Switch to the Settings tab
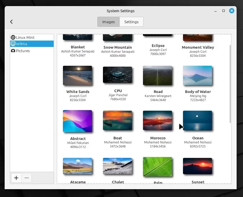 [x=131, y=22]
